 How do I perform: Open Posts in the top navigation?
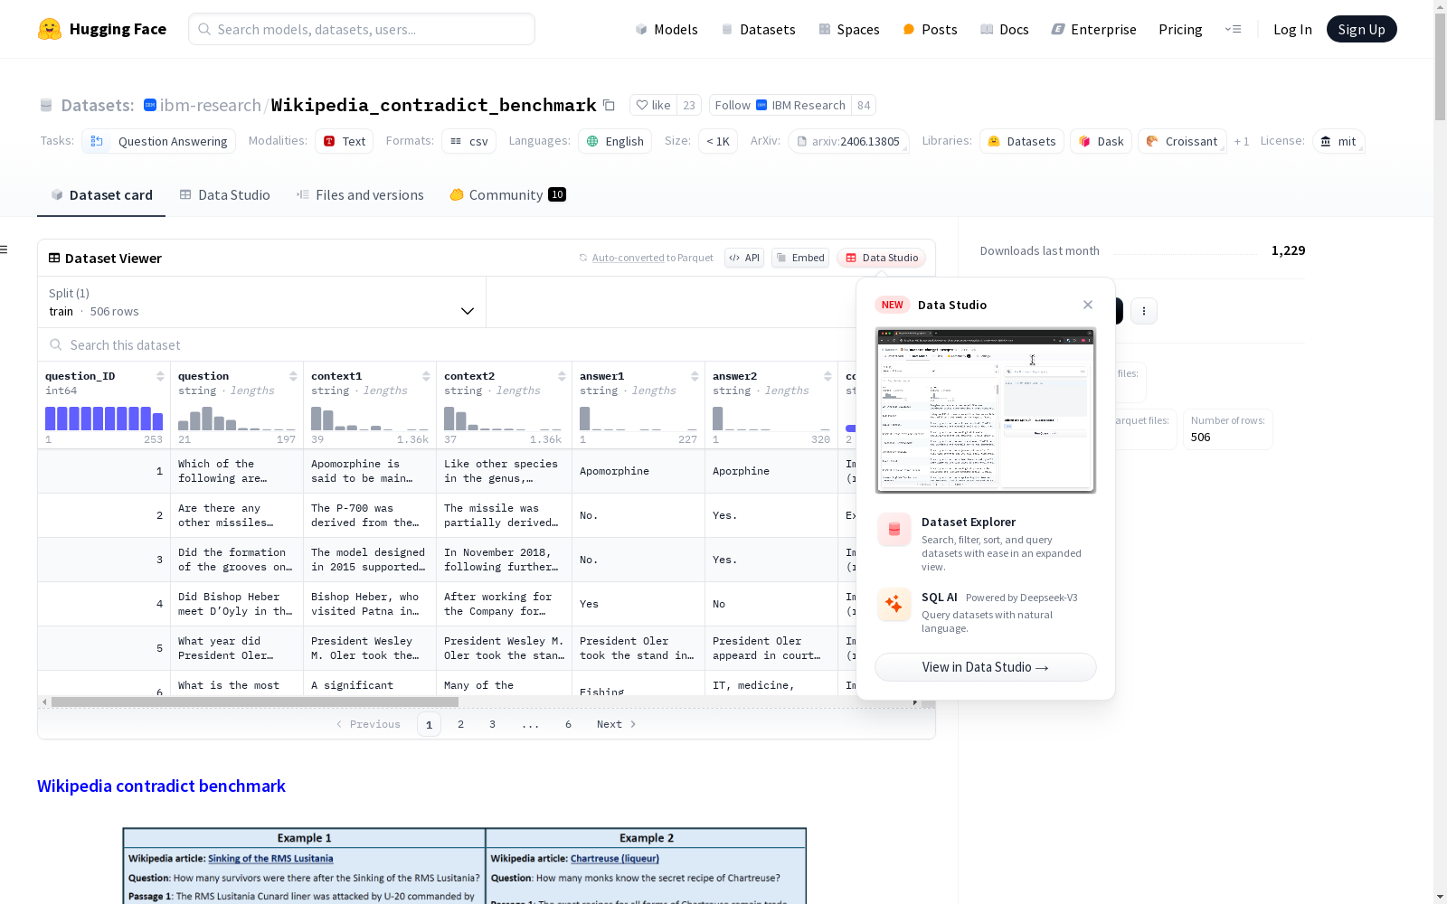(x=930, y=29)
